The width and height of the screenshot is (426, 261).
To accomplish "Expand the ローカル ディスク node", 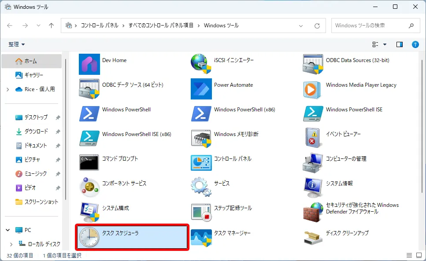I will pyautogui.click(x=11, y=244).
